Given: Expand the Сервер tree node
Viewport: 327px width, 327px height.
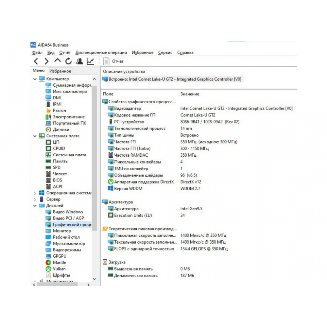Looking at the screenshot, I should tap(35, 199).
